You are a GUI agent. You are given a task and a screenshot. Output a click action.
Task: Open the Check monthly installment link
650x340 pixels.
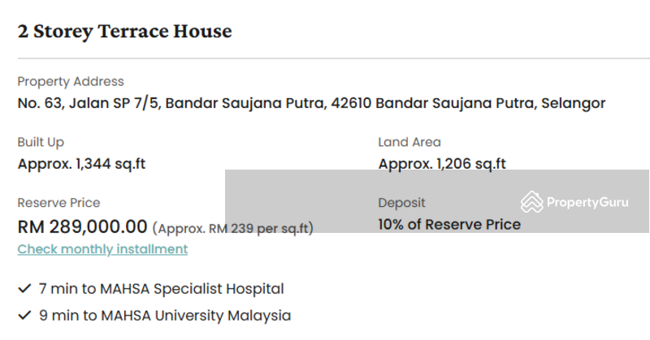click(102, 249)
